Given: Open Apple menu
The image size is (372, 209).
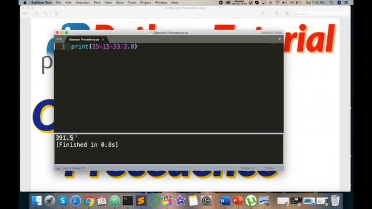Looking at the screenshot, I should click(x=25, y=2).
